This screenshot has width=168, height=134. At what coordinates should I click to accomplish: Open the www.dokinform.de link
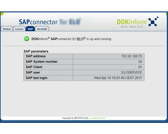pyautogui.click(x=97, y=118)
